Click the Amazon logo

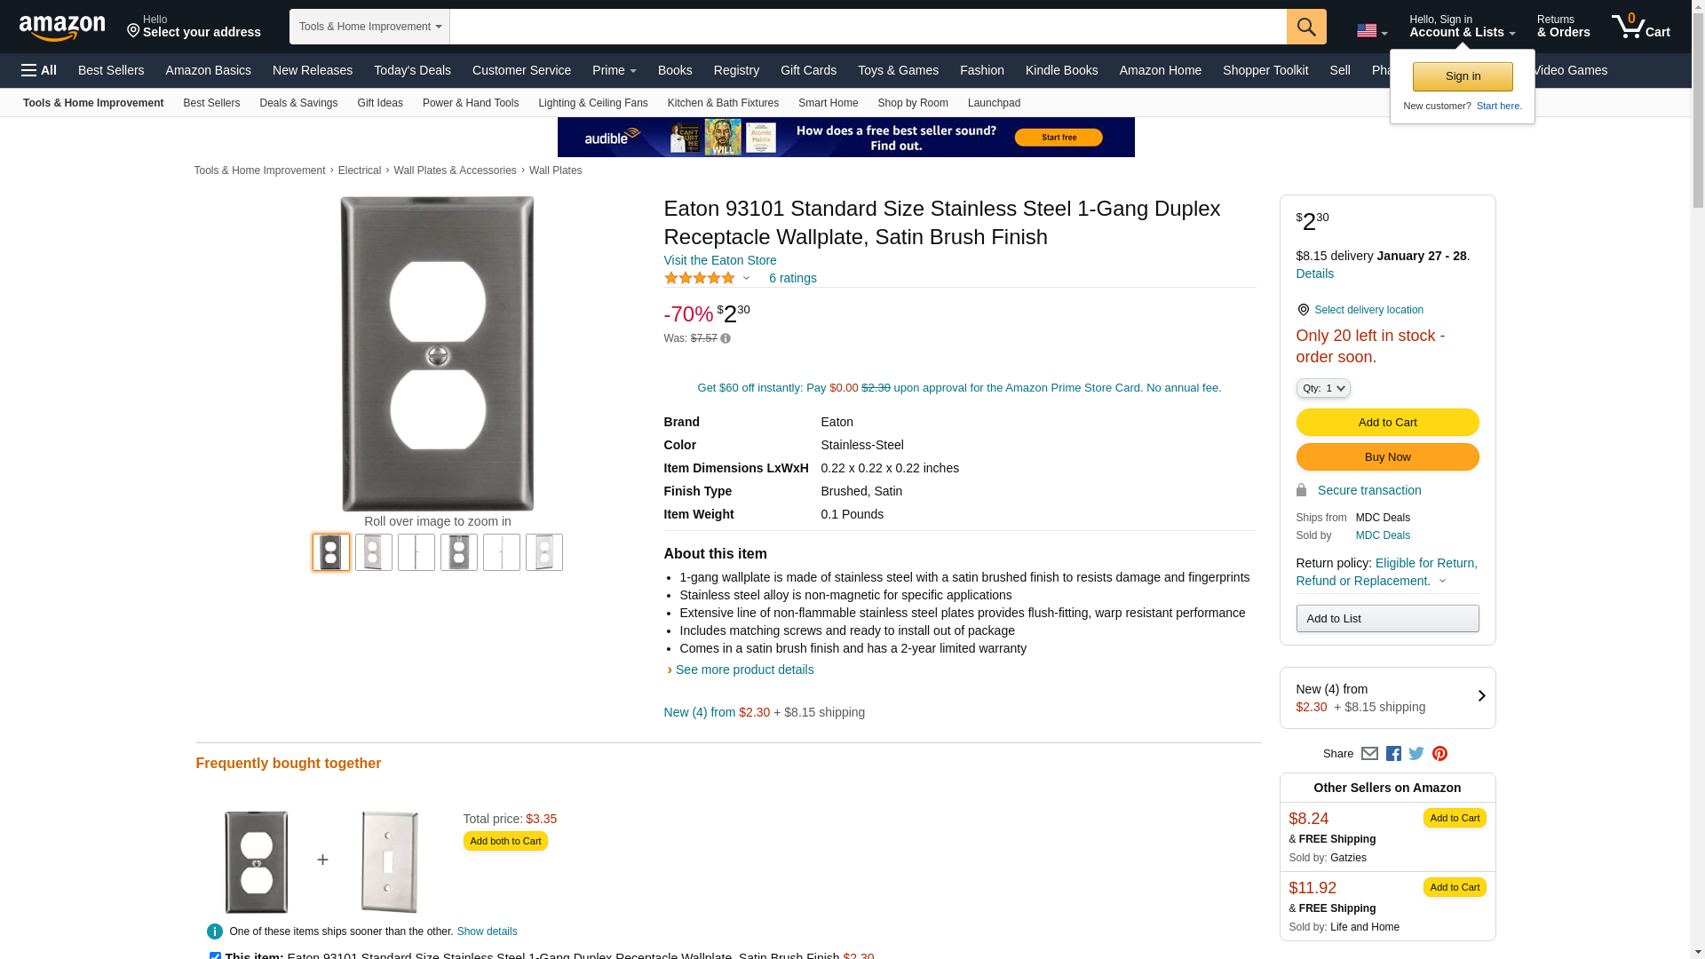coord(62,28)
